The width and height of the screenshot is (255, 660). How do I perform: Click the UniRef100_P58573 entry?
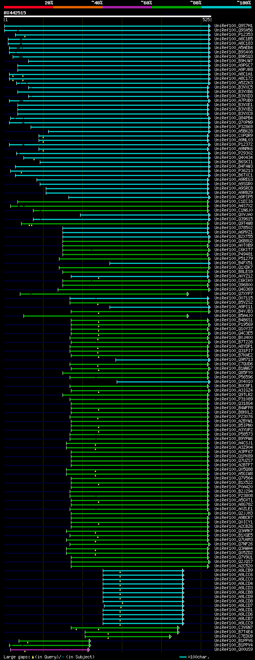[x=233, y=434]
